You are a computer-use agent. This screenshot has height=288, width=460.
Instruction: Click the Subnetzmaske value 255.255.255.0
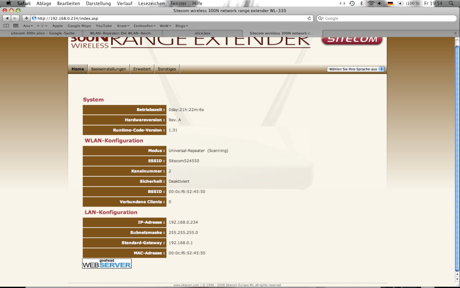tap(183, 233)
